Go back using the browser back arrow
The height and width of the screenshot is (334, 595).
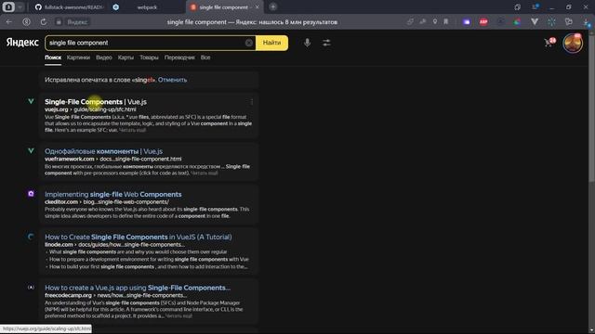coord(8,22)
